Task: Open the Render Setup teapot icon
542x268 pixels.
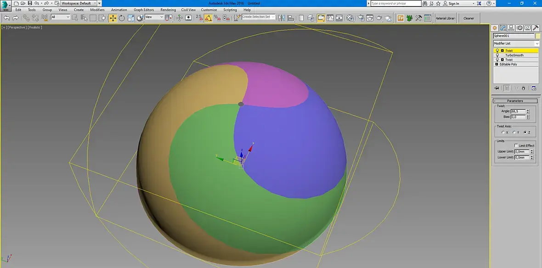Action: (x=361, y=18)
